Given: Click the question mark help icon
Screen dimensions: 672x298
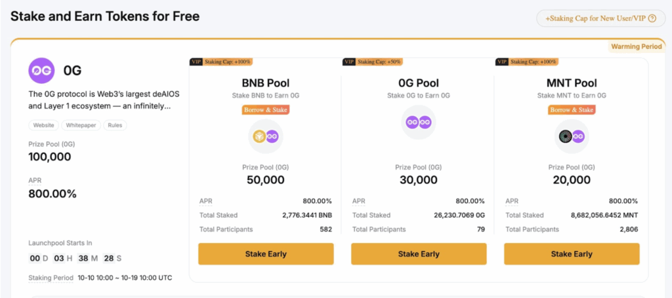Looking at the screenshot, I should 652,18.
